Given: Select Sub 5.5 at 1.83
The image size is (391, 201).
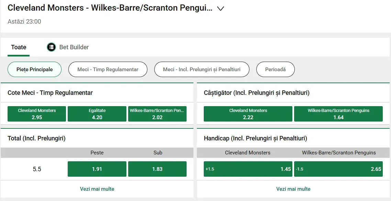Looking at the screenshot, I should point(157,169).
